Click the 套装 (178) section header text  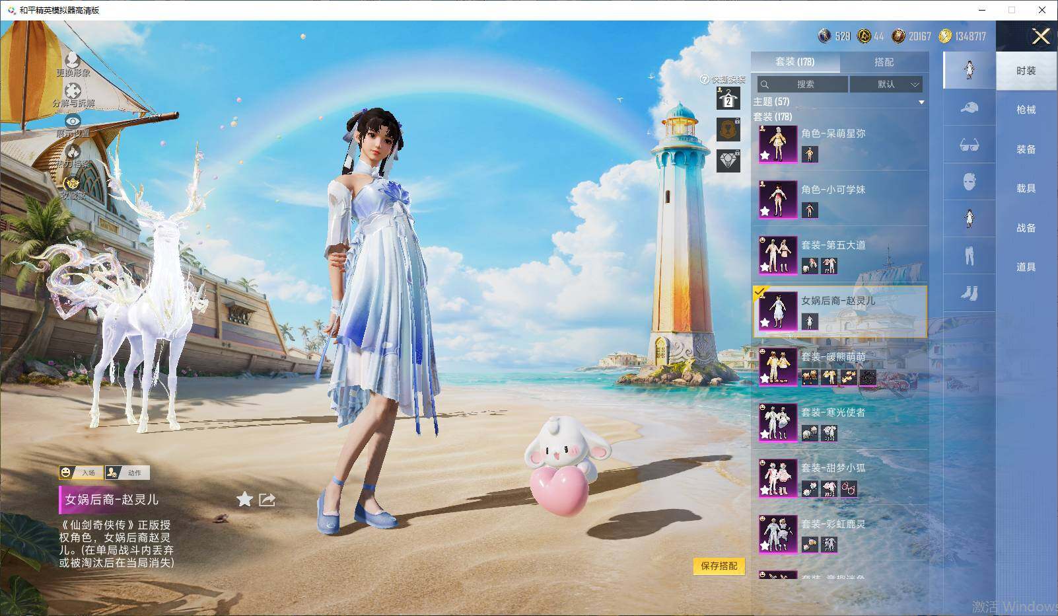click(x=773, y=117)
